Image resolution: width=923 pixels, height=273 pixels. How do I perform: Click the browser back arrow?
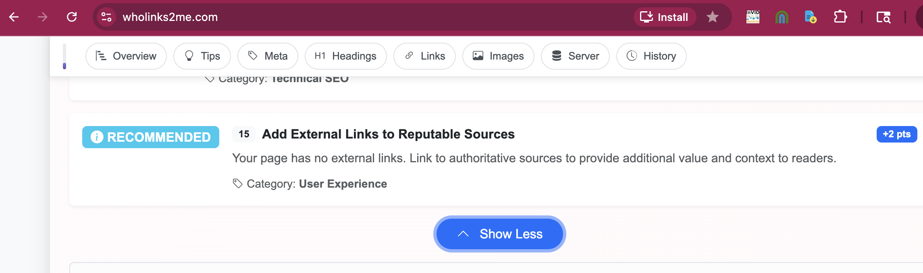pos(14,17)
